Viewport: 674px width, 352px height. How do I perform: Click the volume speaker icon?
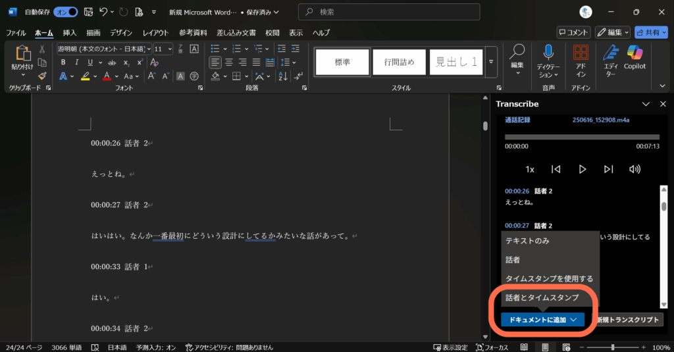coord(635,169)
